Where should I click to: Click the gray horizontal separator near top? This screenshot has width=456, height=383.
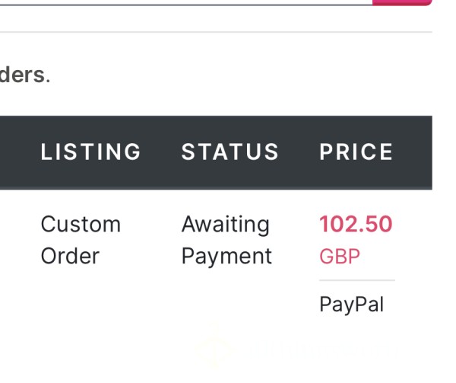point(216,32)
